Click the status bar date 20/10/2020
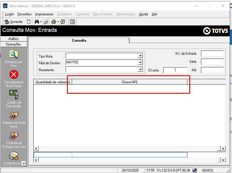The width and height of the screenshot is (232, 173). pyautogui.click(x=130, y=170)
